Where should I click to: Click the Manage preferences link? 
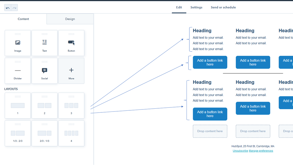pos(261,151)
